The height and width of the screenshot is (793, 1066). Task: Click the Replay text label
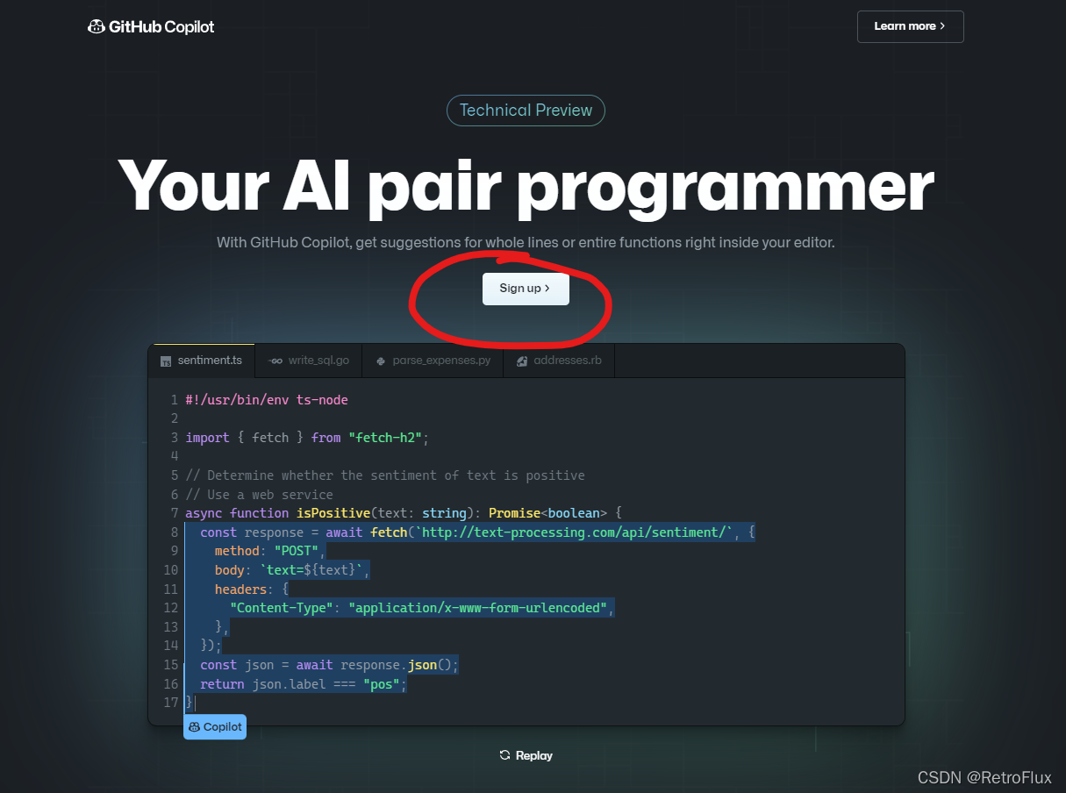tap(534, 755)
